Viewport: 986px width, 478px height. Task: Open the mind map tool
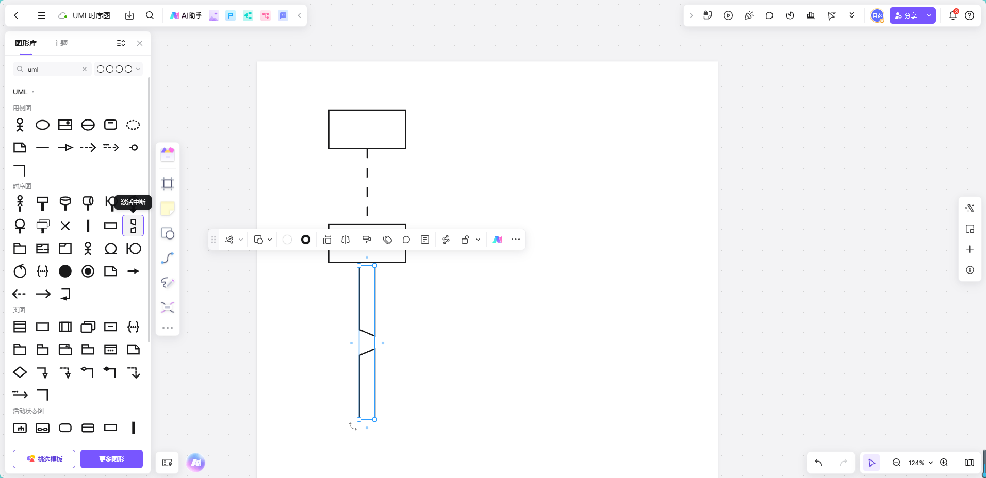(x=168, y=308)
